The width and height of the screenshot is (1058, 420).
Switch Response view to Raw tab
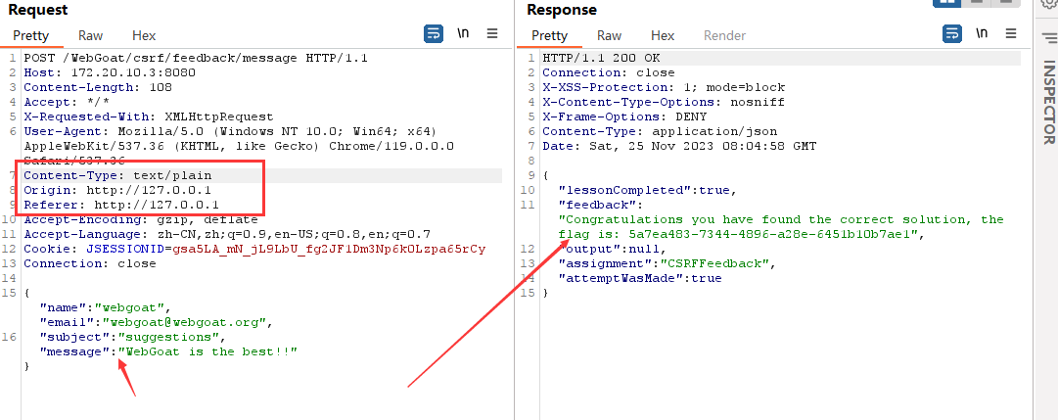[610, 35]
